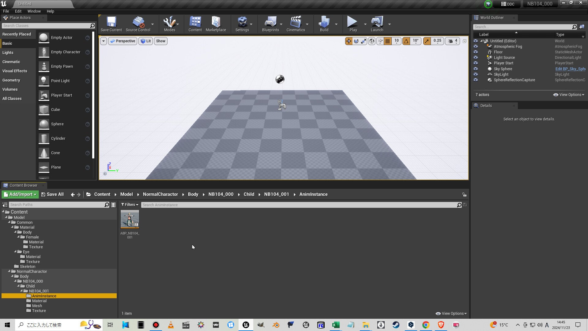This screenshot has width=588, height=331.
Task: Click the Save Current toolbar icon
Action: click(111, 24)
